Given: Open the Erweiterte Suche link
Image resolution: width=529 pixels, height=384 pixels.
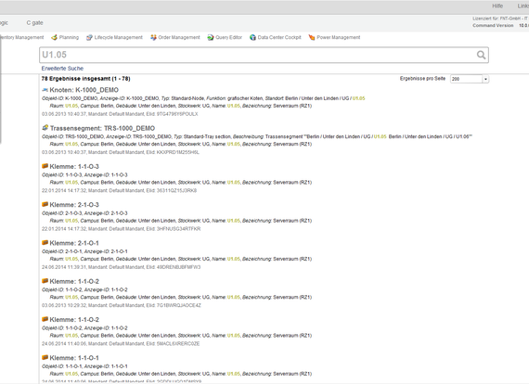Looking at the screenshot, I should click(62, 69).
